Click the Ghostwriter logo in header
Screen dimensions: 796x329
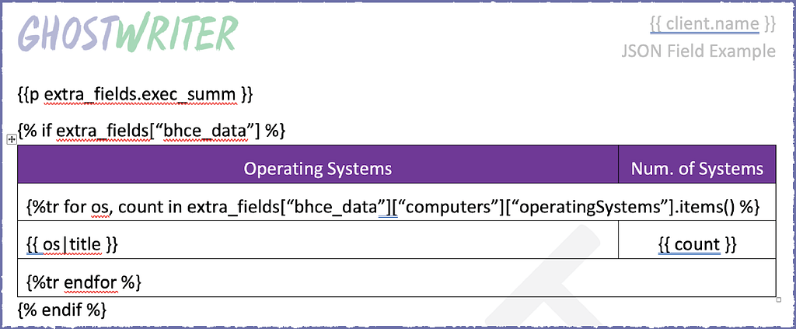pos(127,33)
